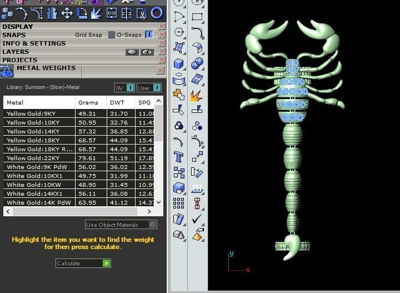Viewport: 400px width, 293px height.
Task: Sort by the Metal column header
Action: pyautogui.click(x=39, y=103)
